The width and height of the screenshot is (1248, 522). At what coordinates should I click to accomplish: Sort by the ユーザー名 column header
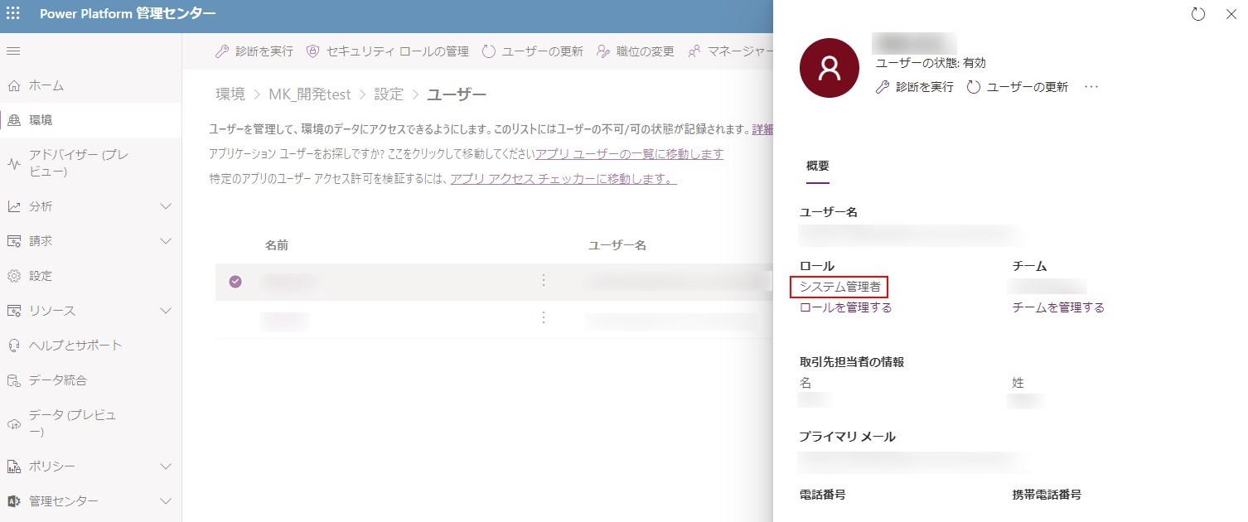[617, 245]
